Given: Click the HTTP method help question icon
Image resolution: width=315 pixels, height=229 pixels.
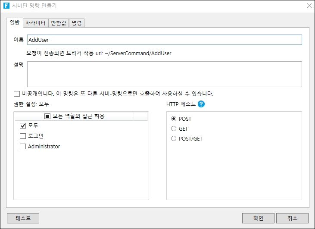Looking at the screenshot, I should pos(201,104).
